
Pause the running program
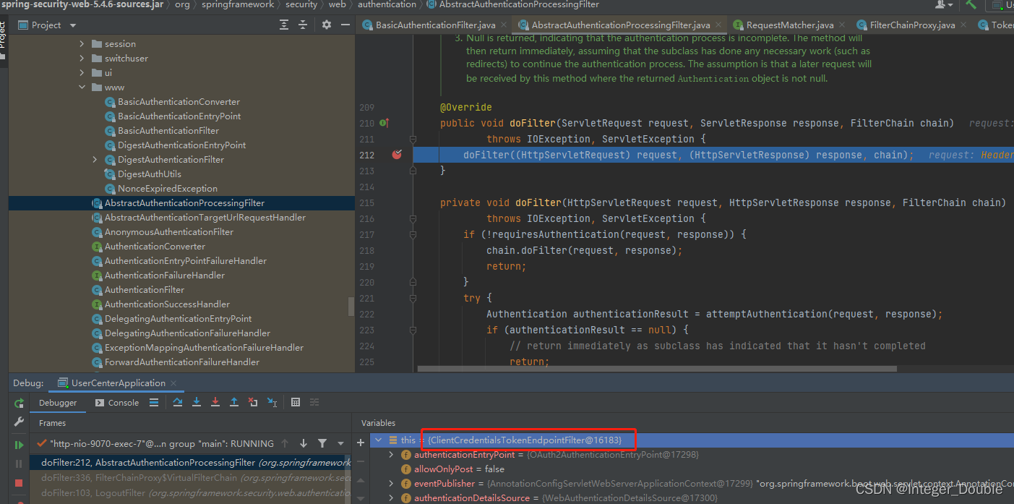click(x=20, y=464)
